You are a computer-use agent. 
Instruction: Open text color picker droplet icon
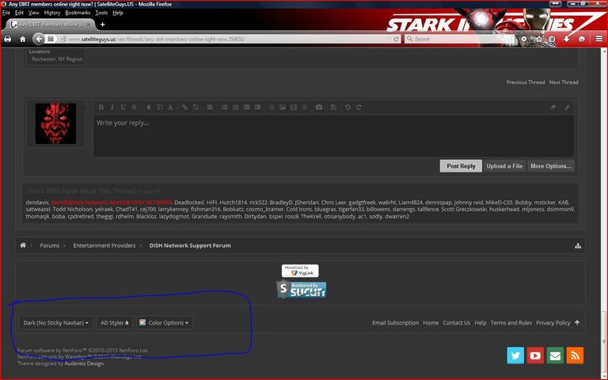click(x=148, y=108)
